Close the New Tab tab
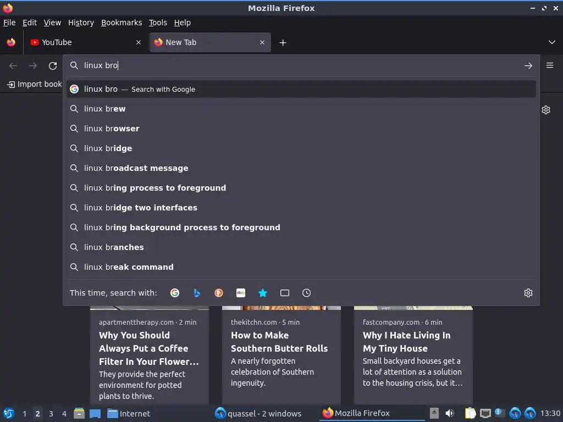Image resolution: width=563 pixels, height=422 pixels. tap(262, 42)
